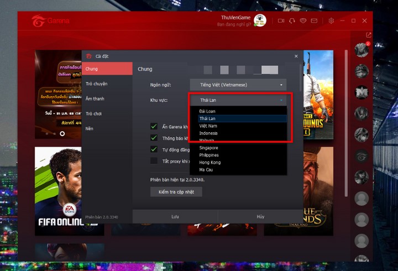Open friend avatar with red notification badge
Image resolution: width=398 pixels, height=271 pixels.
[362, 49]
